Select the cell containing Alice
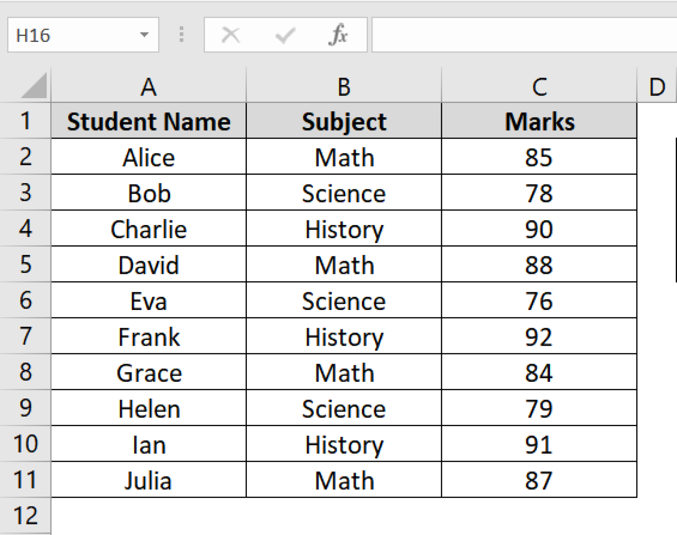The width and height of the screenshot is (677, 535). [x=148, y=157]
